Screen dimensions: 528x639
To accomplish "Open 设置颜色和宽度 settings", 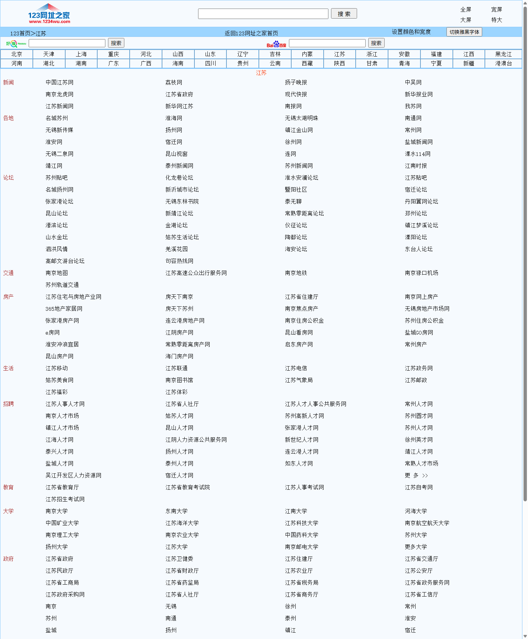I will (x=411, y=32).
